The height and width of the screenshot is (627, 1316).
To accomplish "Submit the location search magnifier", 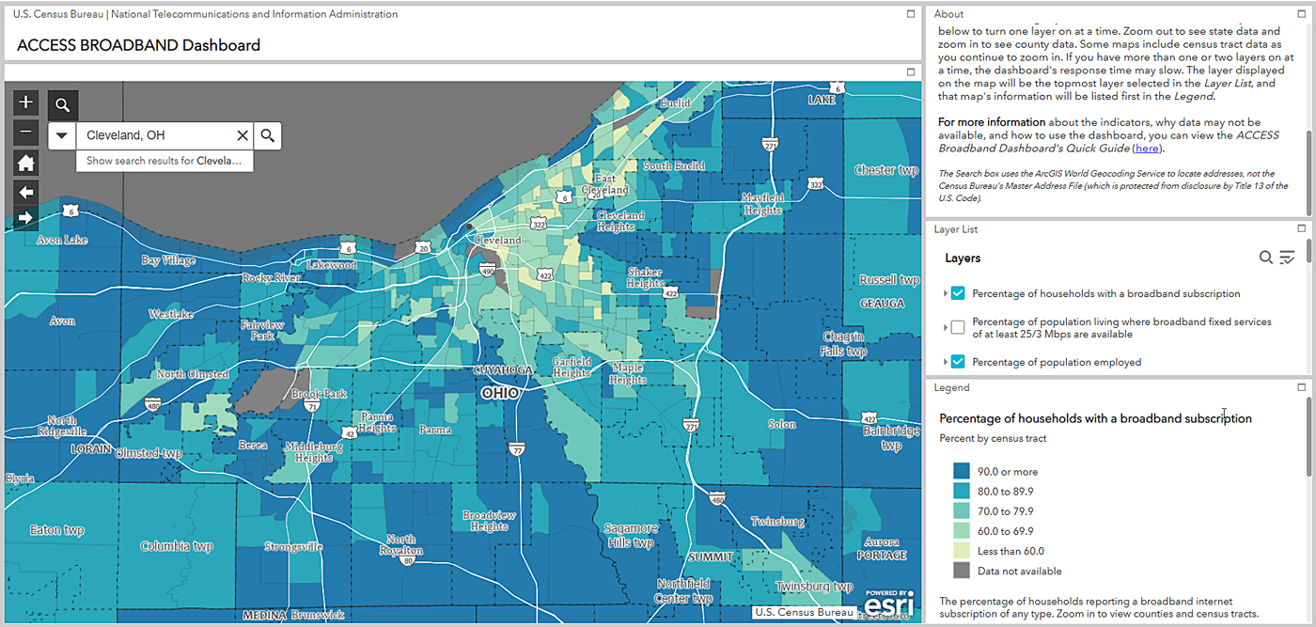I will (x=268, y=136).
